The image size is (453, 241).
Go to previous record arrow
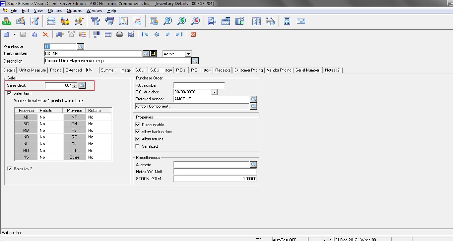click(x=157, y=34)
